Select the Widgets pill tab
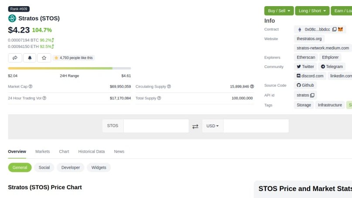This screenshot has height=198, width=352. 99,167
